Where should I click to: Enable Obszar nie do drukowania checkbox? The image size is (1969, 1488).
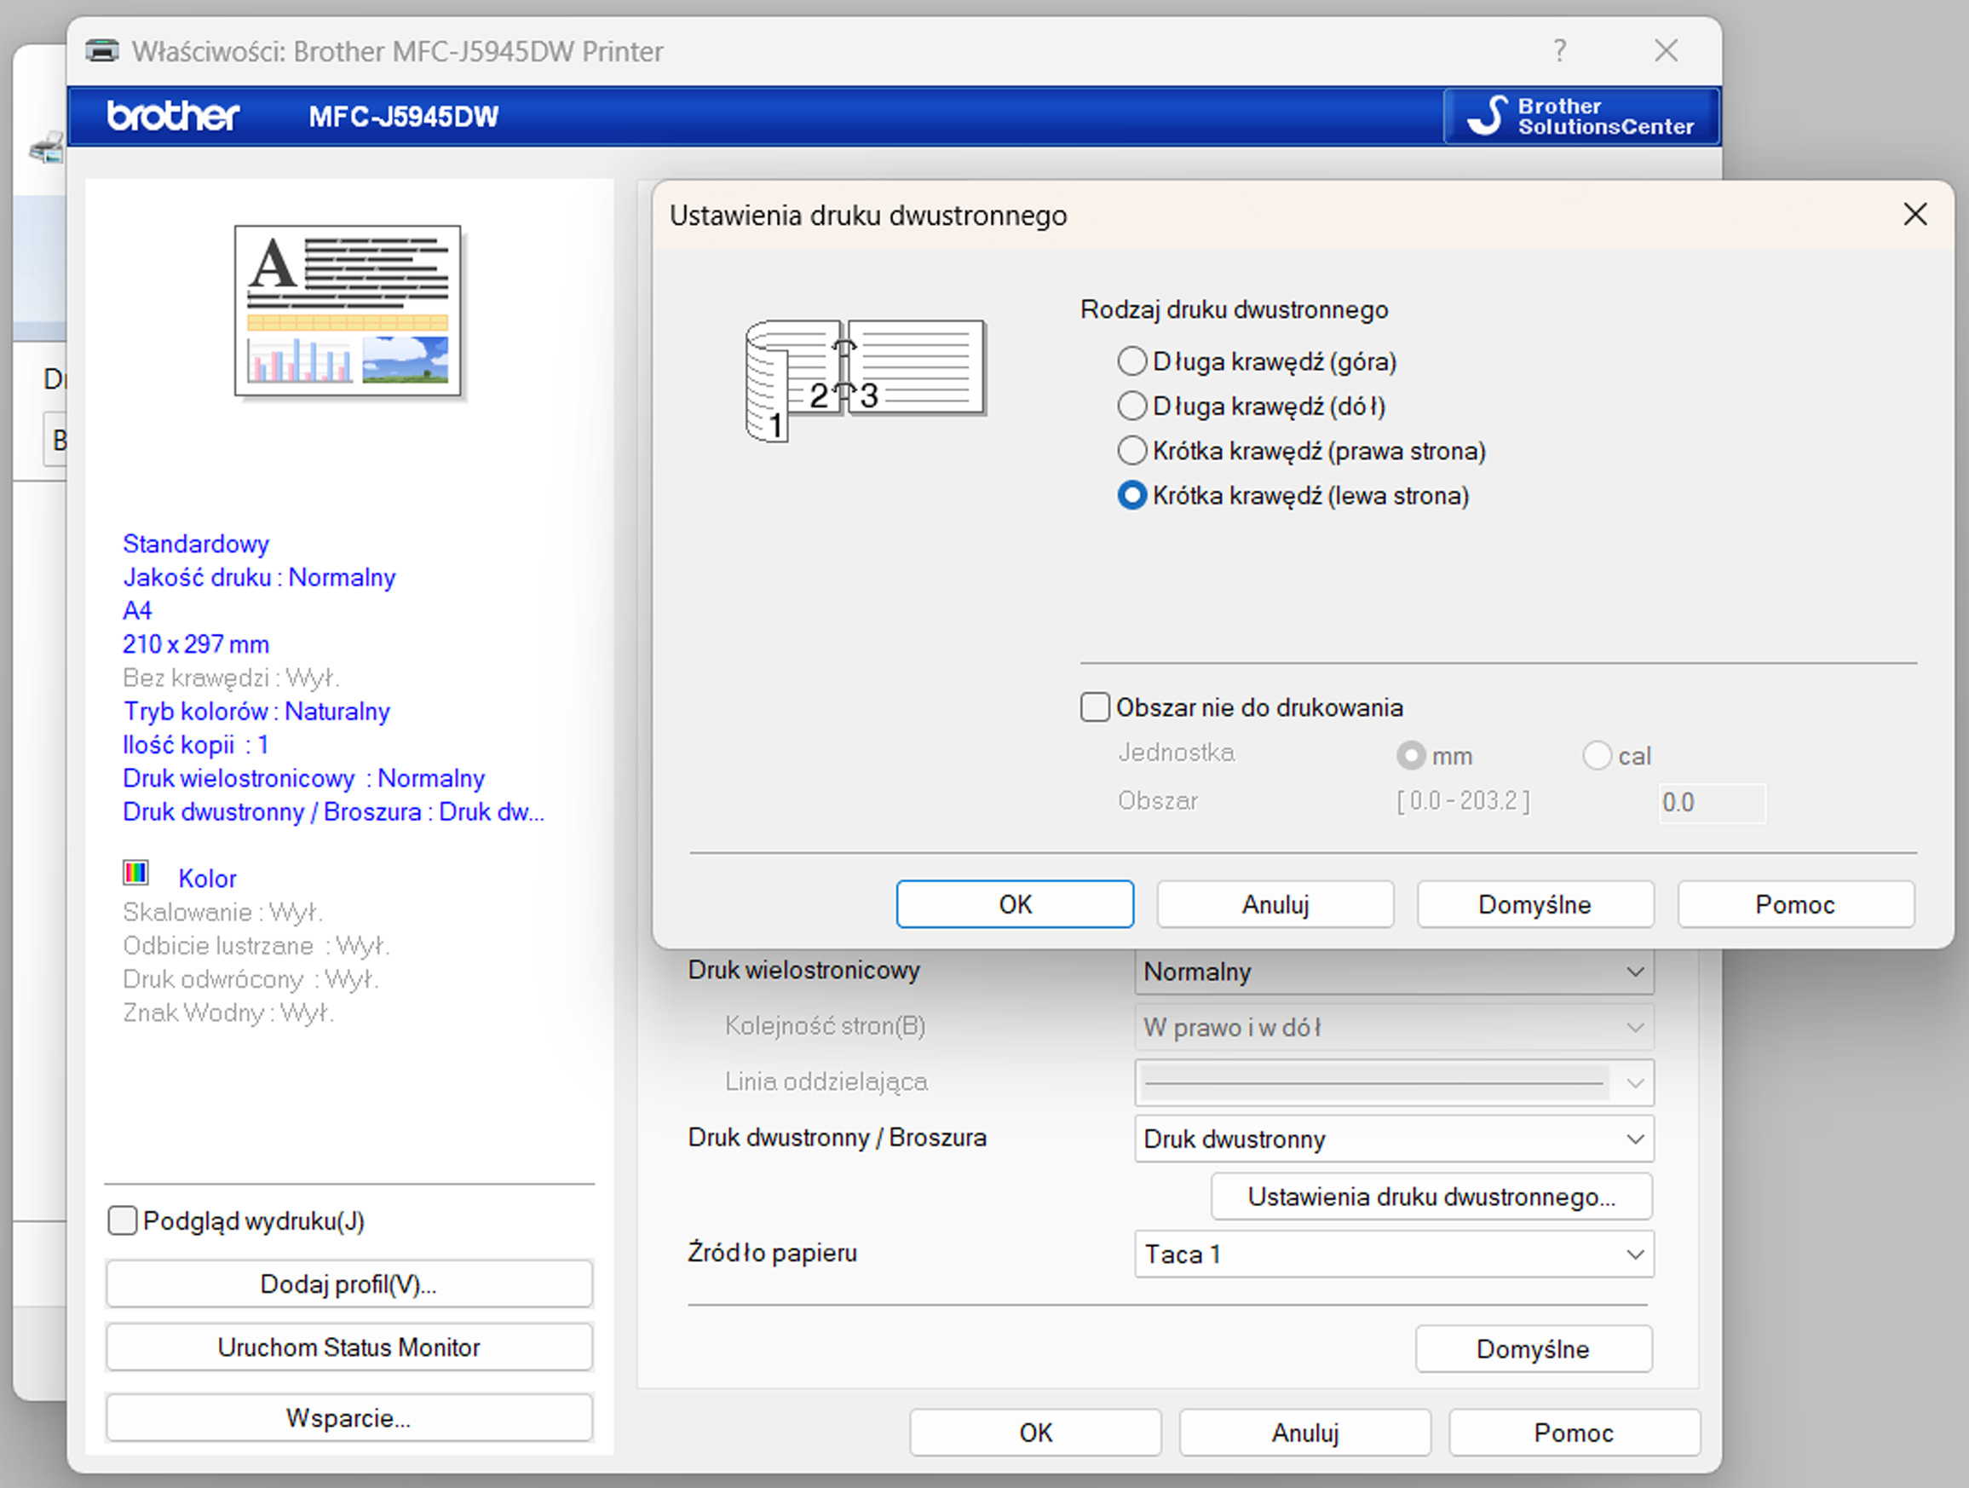1095,707
